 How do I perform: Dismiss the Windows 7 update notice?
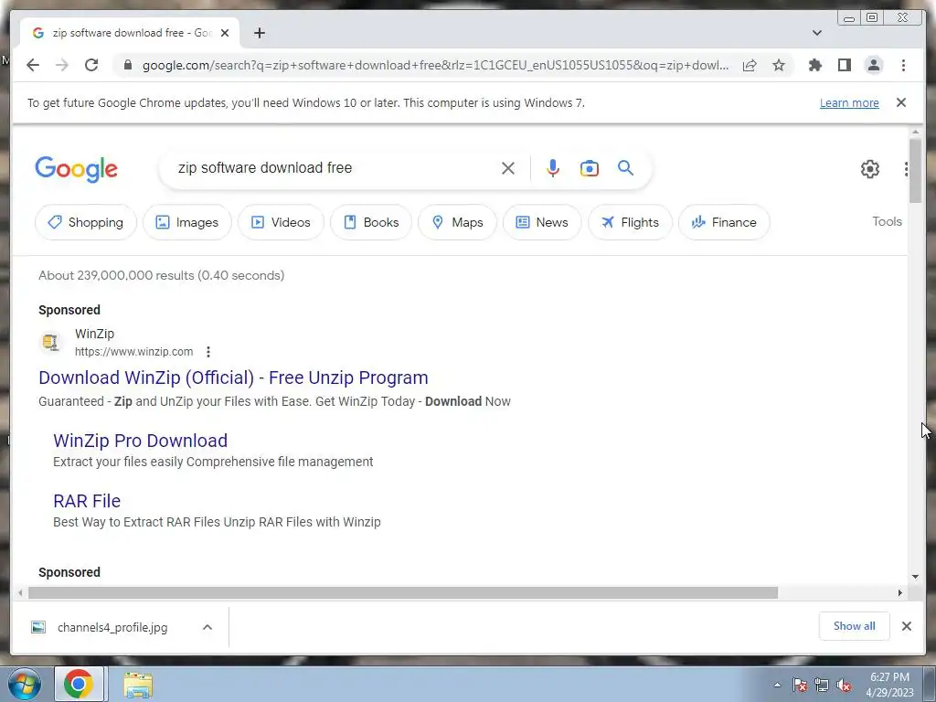901,102
